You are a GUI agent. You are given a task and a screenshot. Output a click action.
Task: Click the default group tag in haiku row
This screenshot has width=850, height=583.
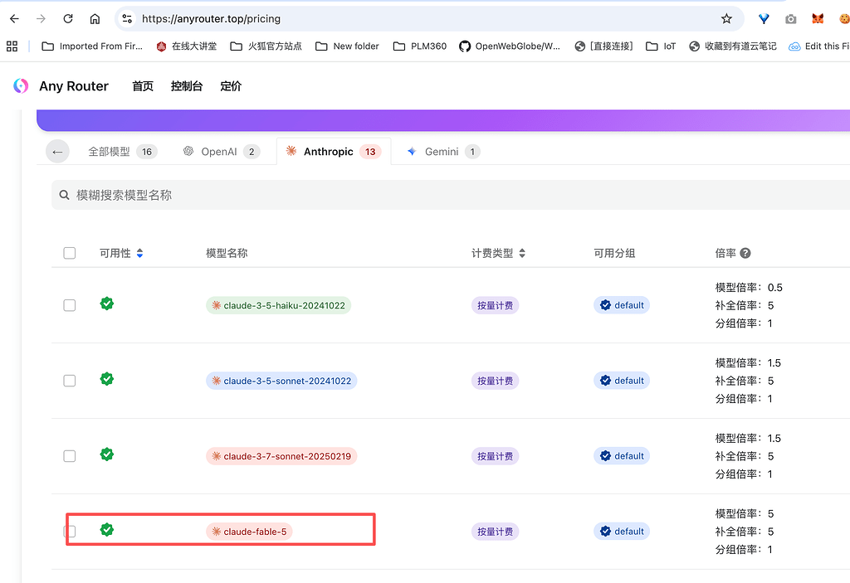pyautogui.click(x=622, y=305)
